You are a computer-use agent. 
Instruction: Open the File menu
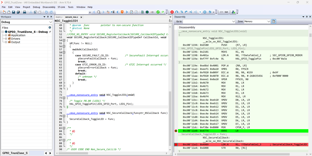[x=4, y=7]
